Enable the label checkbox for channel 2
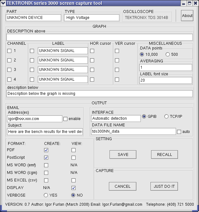Screen dimensions: 199x212 [32, 60]
